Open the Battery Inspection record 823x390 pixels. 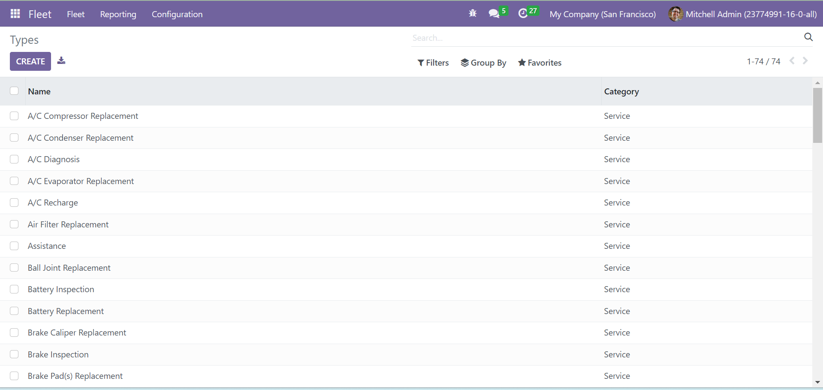tap(61, 289)
